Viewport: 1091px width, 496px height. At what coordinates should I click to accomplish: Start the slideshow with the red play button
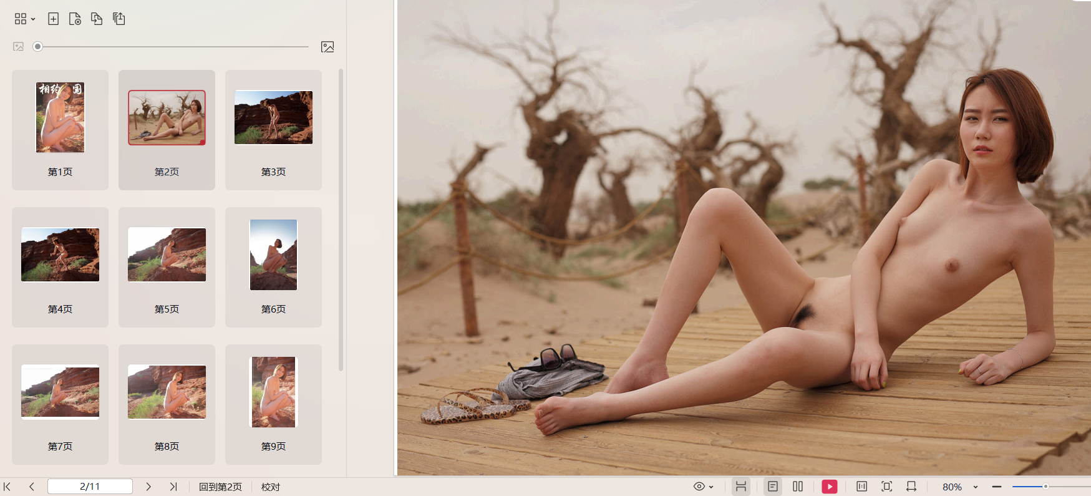(829, 487)
